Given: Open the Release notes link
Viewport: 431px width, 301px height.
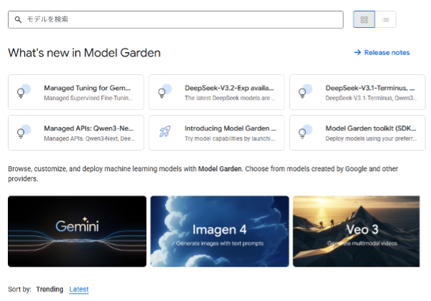Looking at the screenshot, I should (387, 53).
